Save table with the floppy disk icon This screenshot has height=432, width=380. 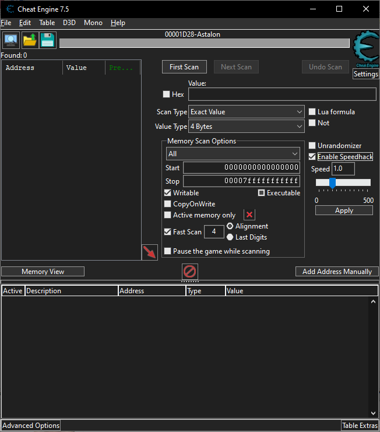[x=48, y=40]
